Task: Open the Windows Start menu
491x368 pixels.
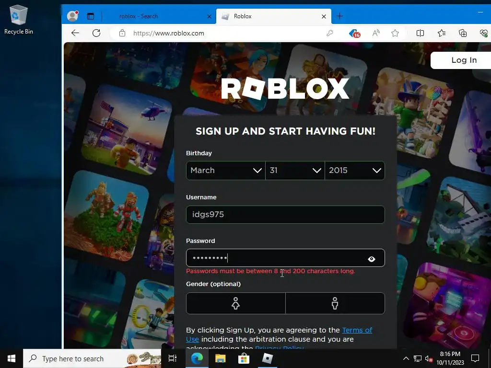Action: tap(12, 358)
